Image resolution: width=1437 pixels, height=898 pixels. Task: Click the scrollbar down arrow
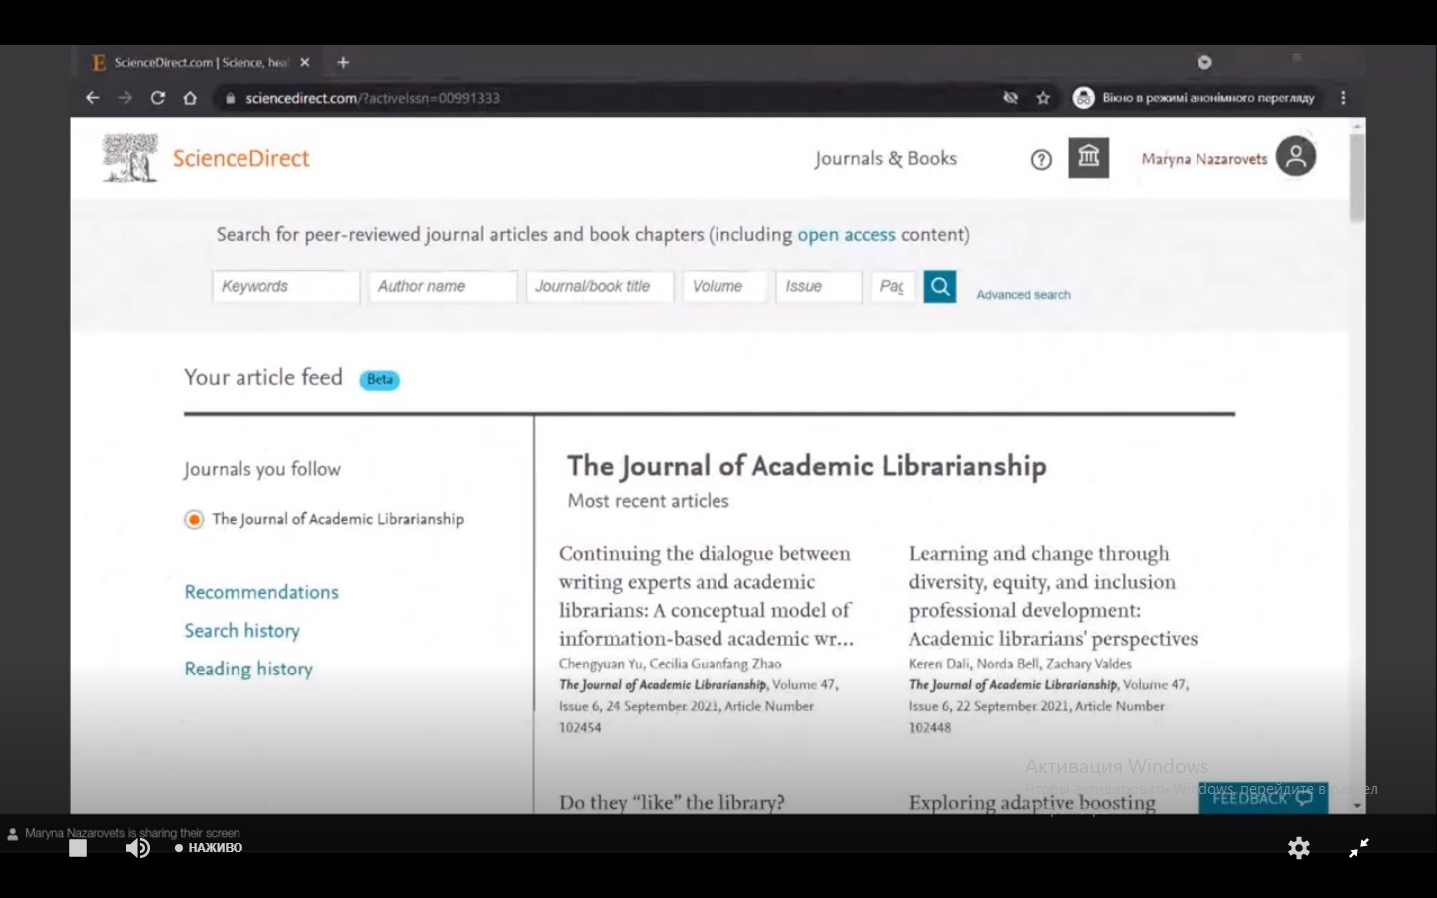coord(1357,805)
